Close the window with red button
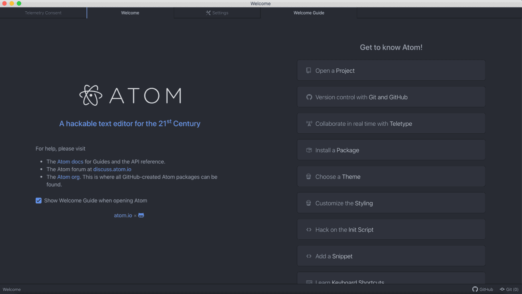The image size is (522, 294). pyautogui.click(x=4, y=3)
